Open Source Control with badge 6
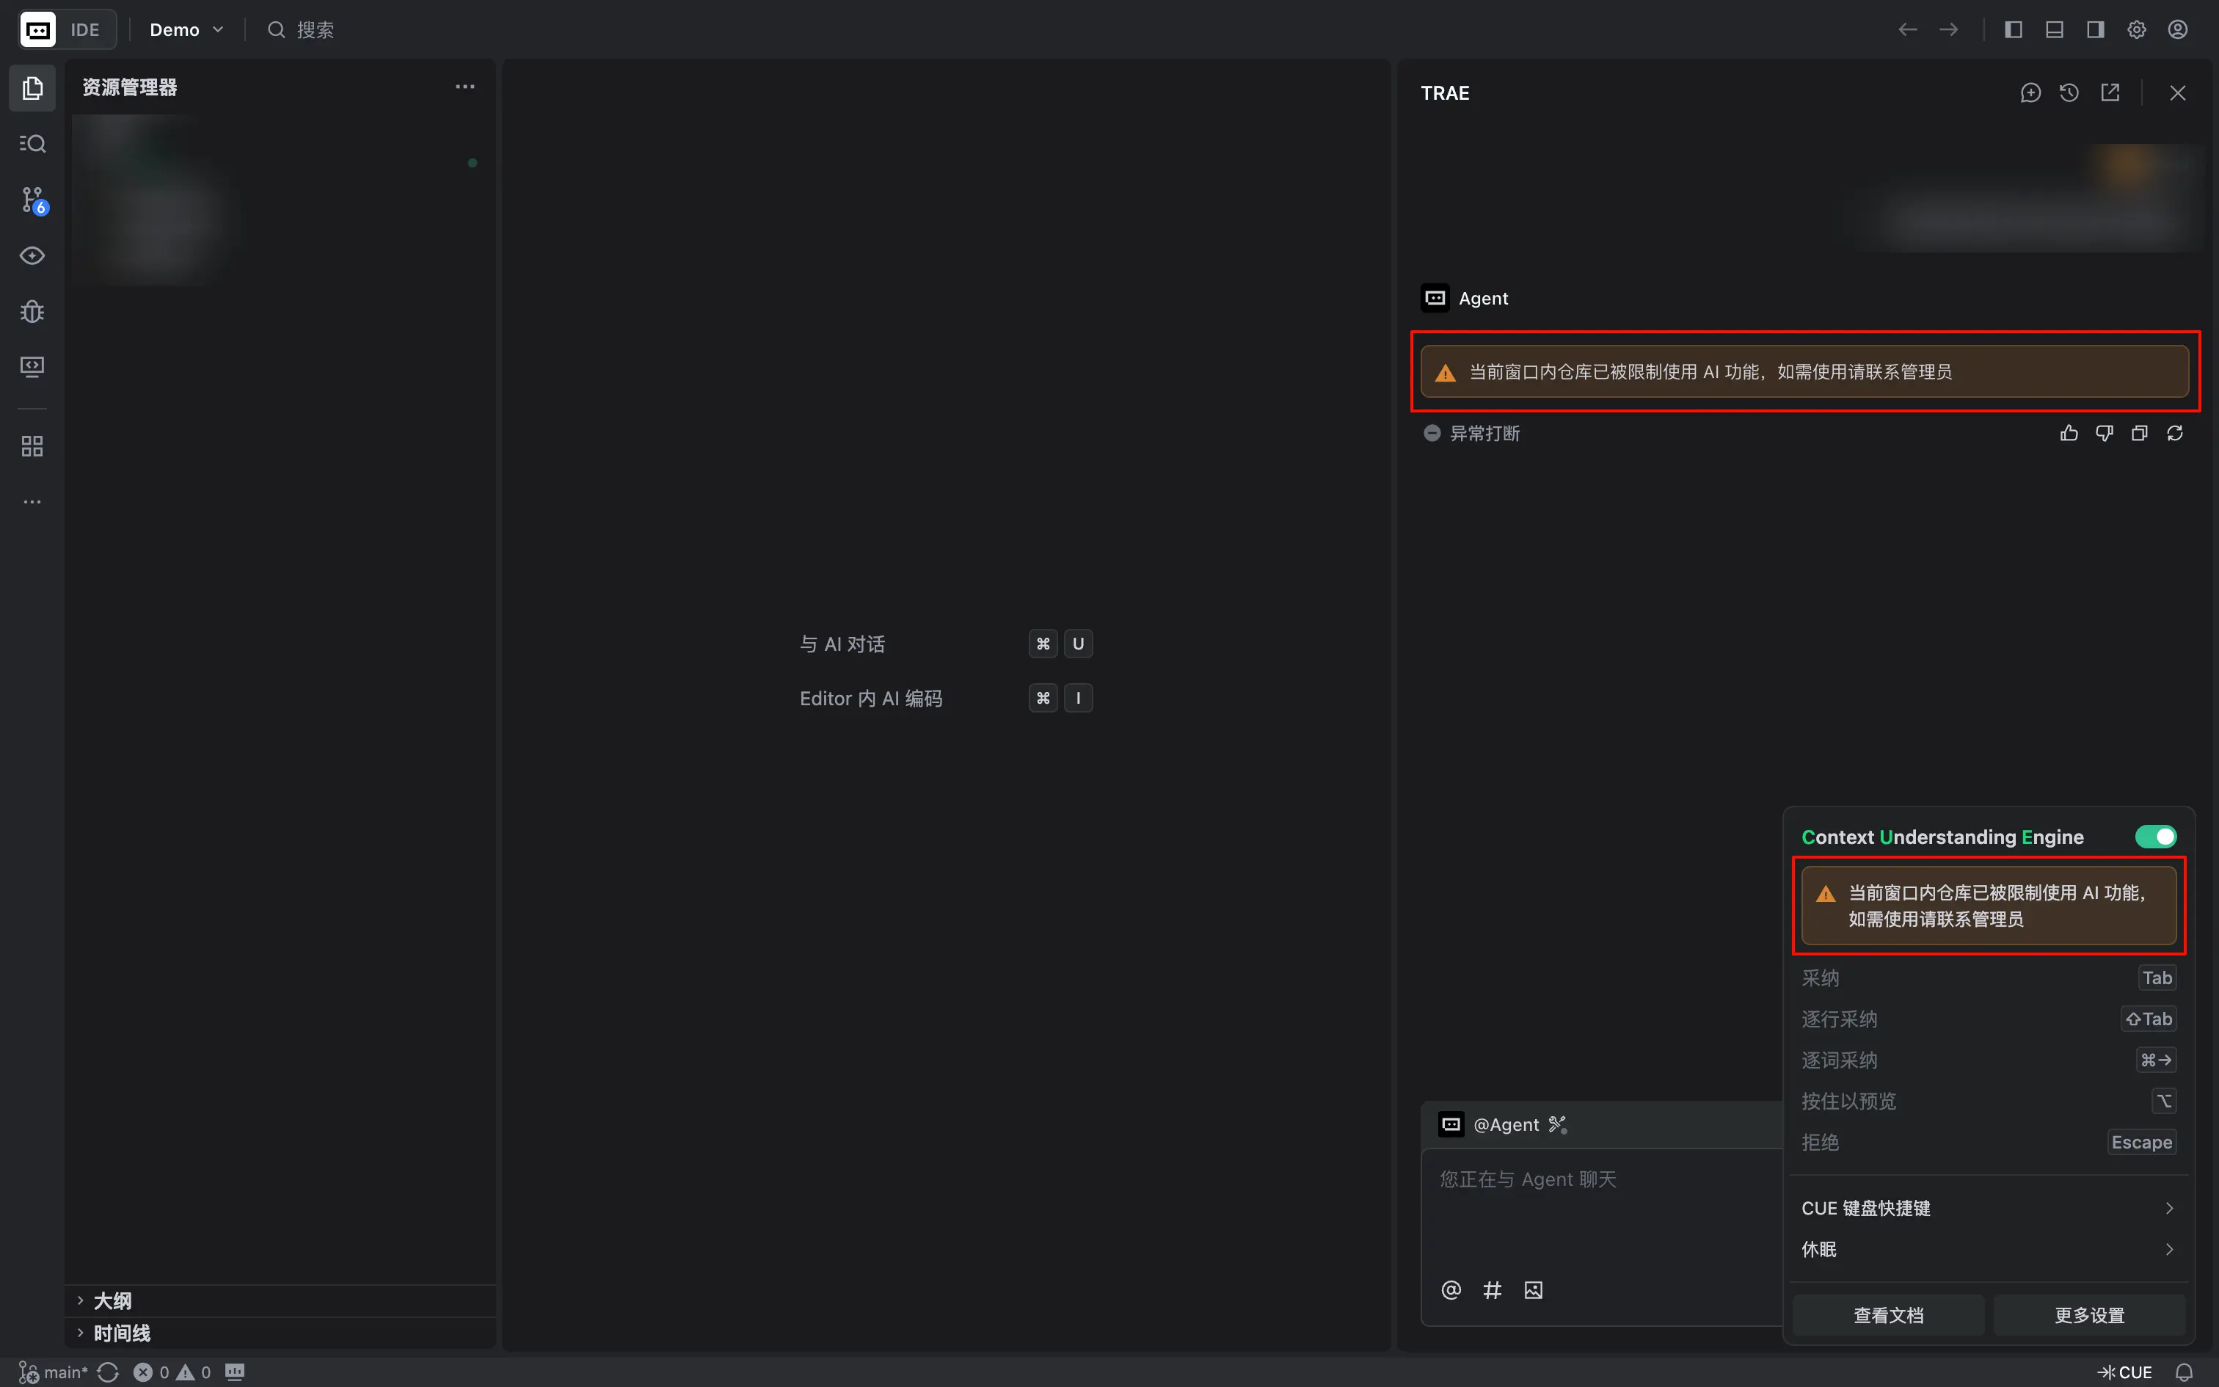2219x1387 pixels. tap(33, 200)
